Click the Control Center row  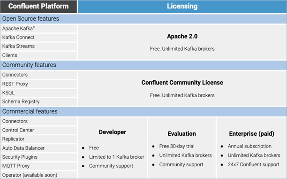[38, 130]
